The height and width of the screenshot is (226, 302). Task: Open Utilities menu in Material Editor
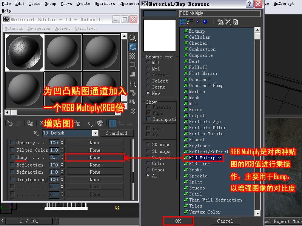pyautogui.click(x=85, y=29)
